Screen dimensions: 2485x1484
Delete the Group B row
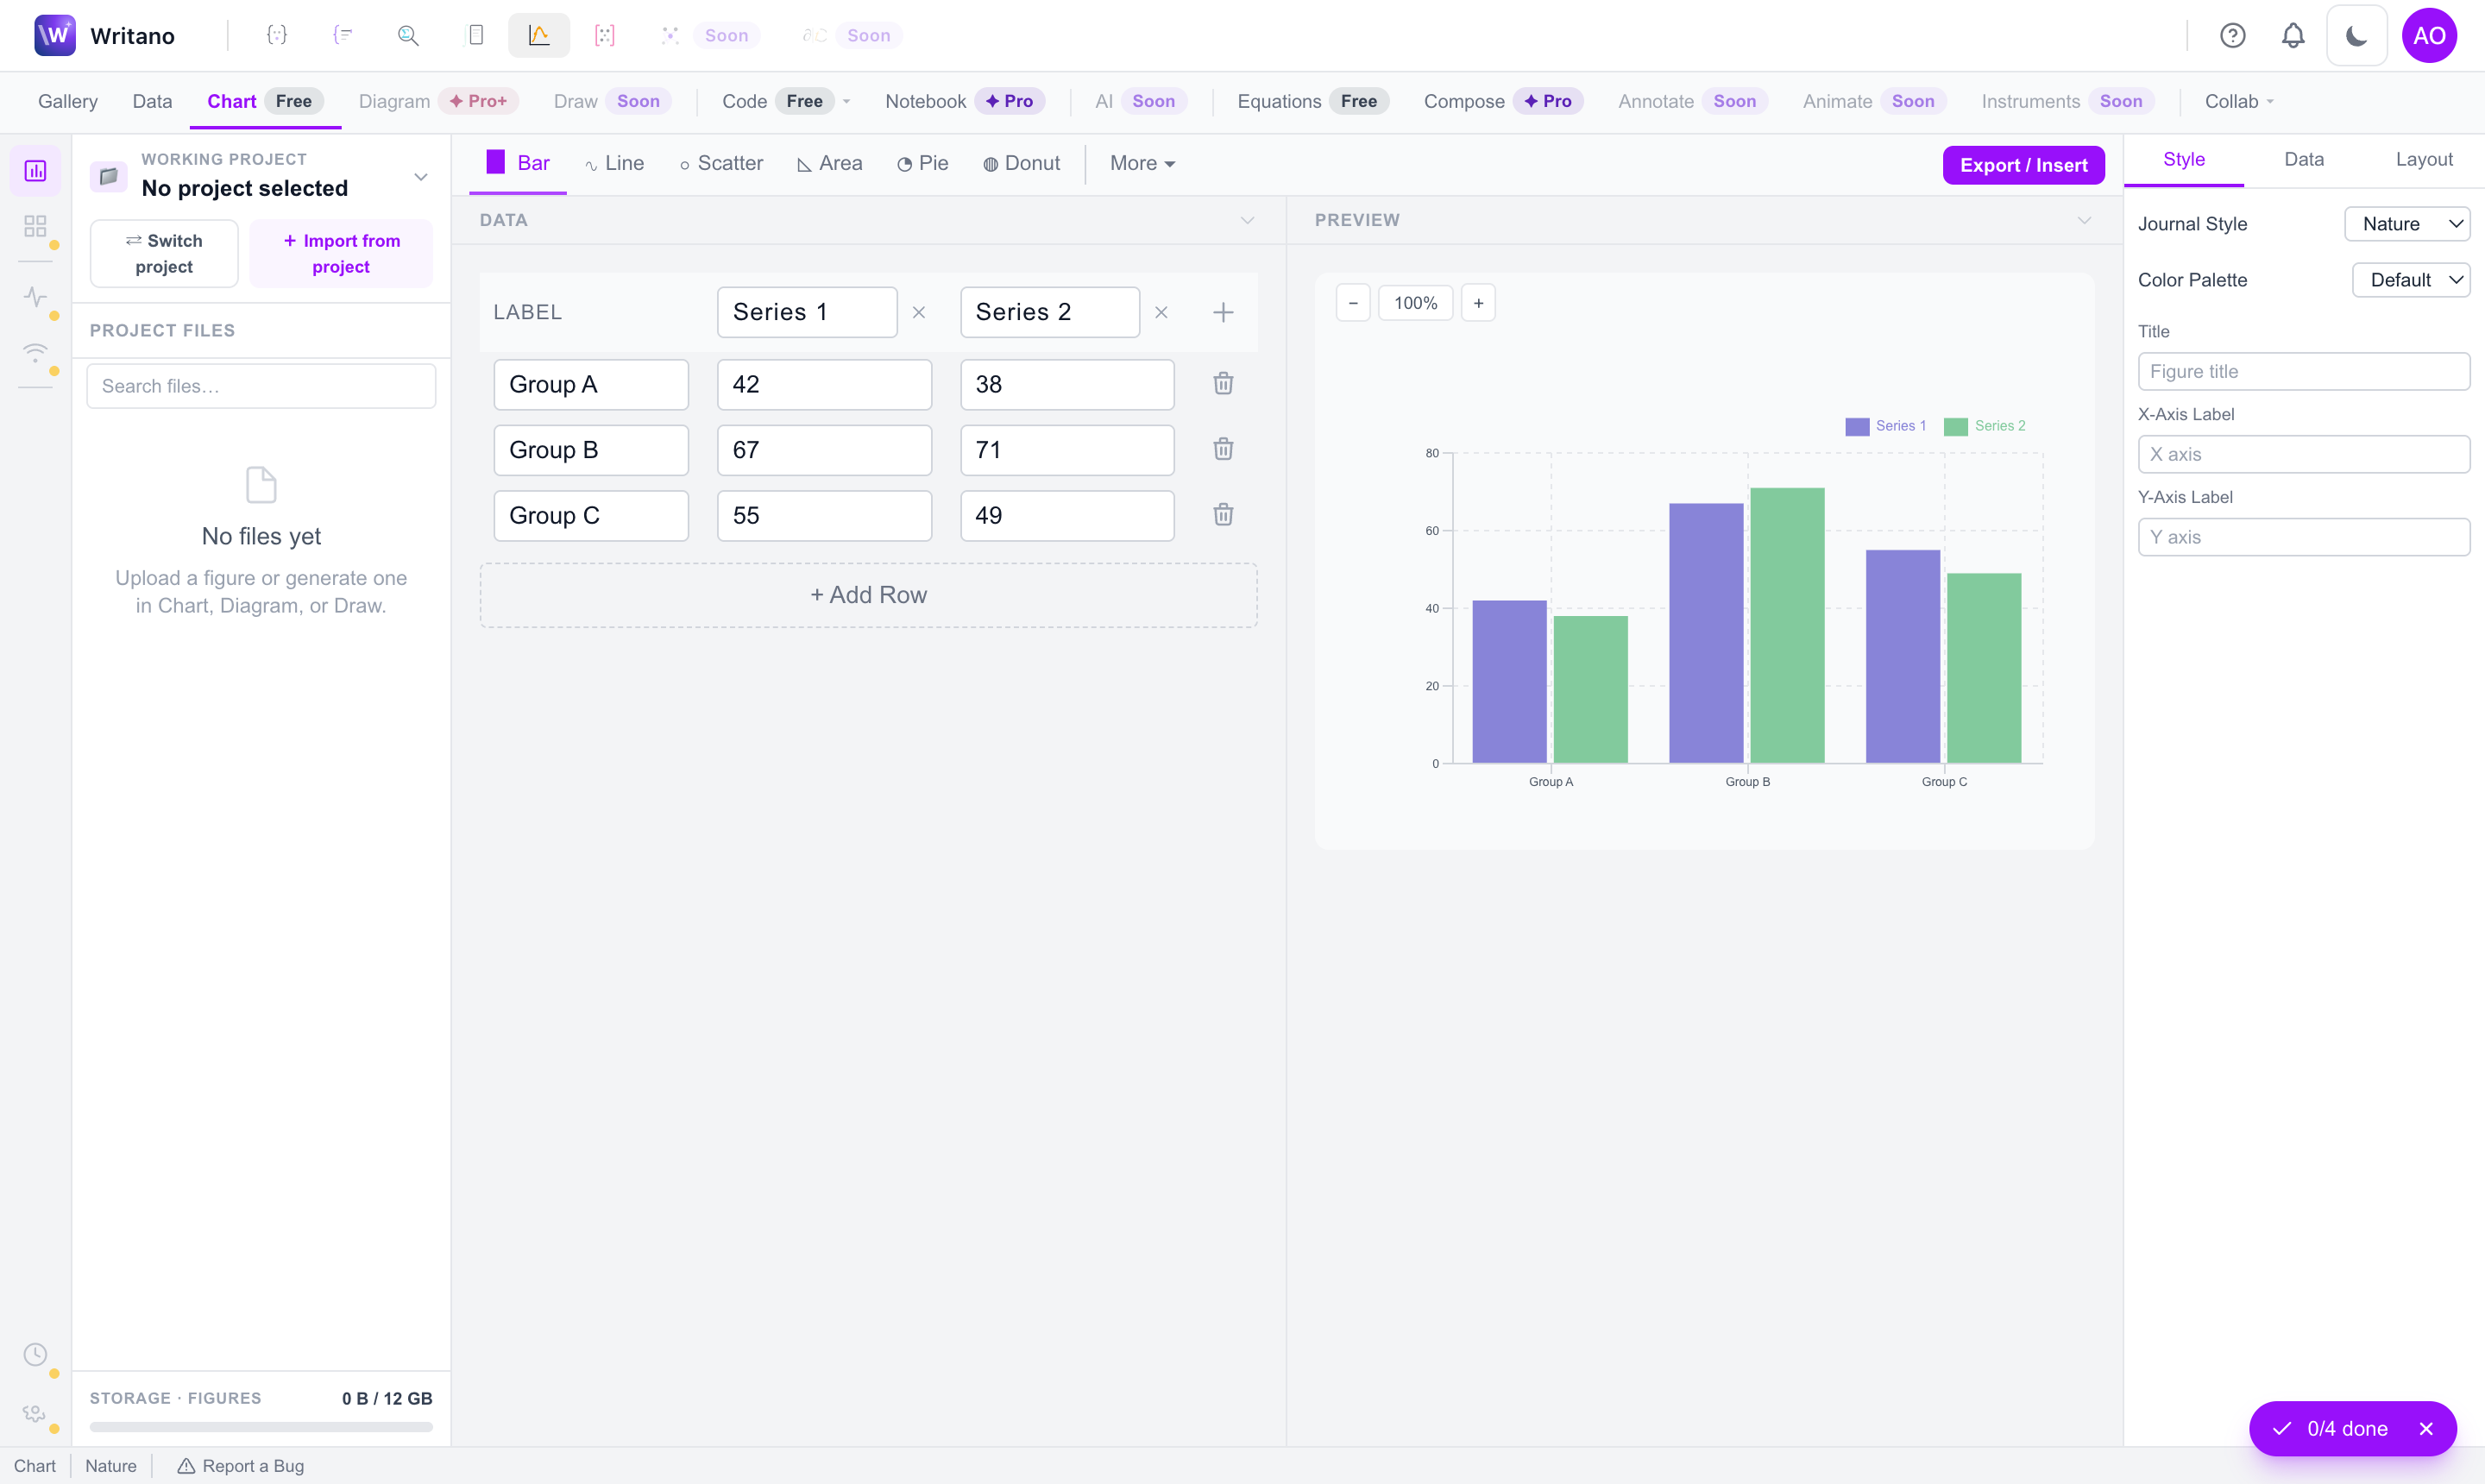pyautogui.click(x=1222, y=449)
